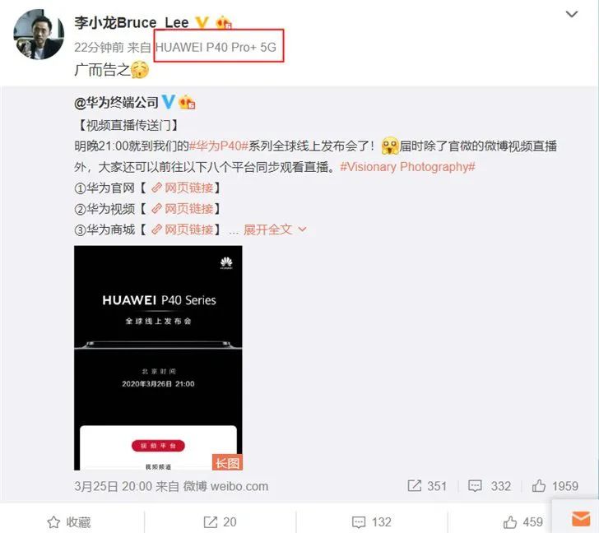Open the HUAWEI P40 Pro+ 5G source link

[x=216, y=48]
